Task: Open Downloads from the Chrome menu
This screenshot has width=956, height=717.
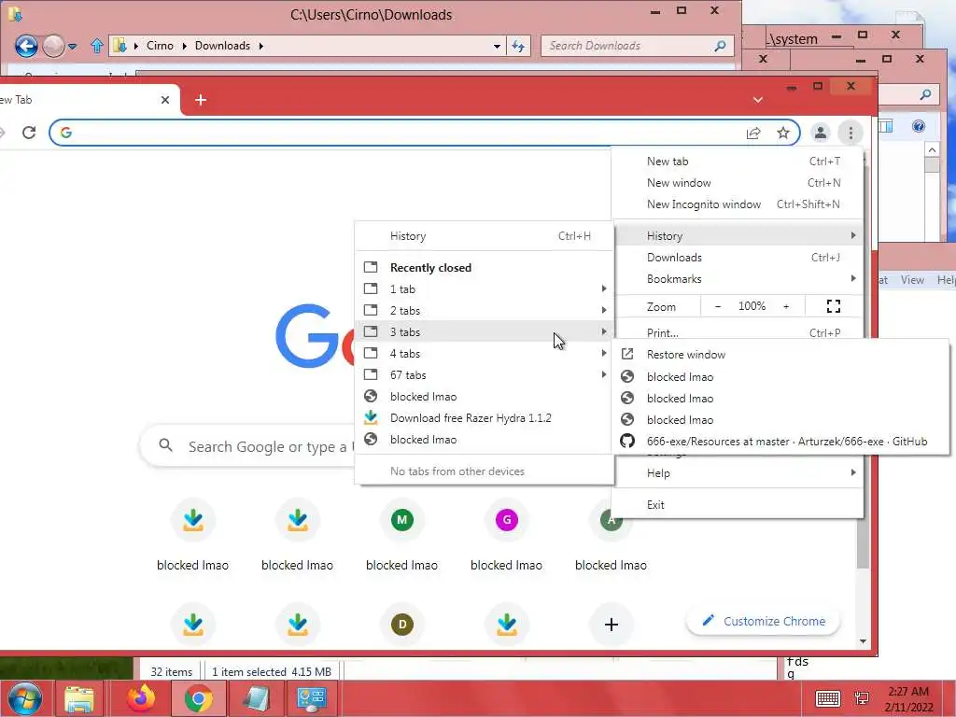Action: pos(738,258)
